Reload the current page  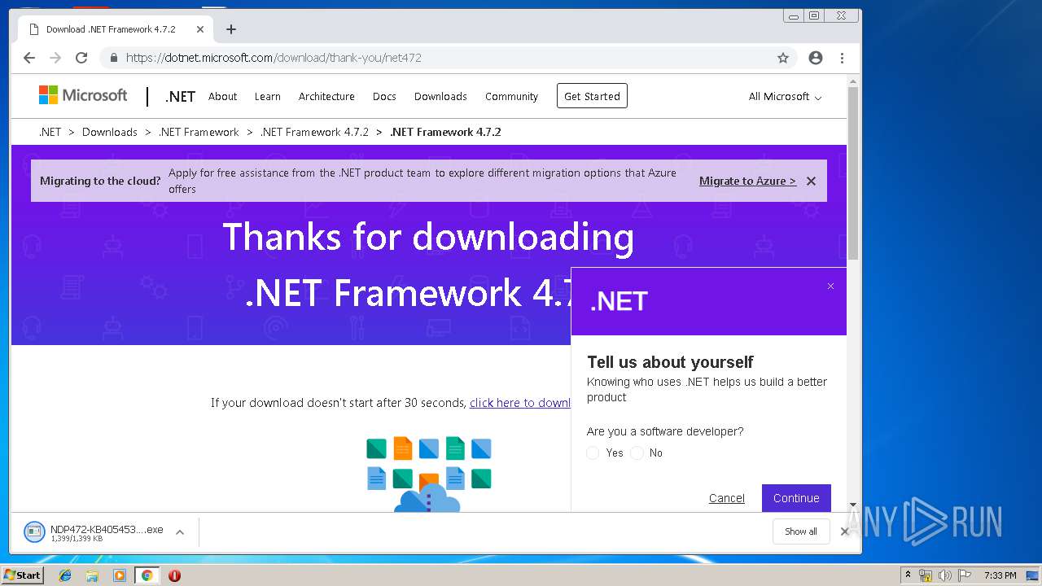pyautogui.click(x=81, y=58)
